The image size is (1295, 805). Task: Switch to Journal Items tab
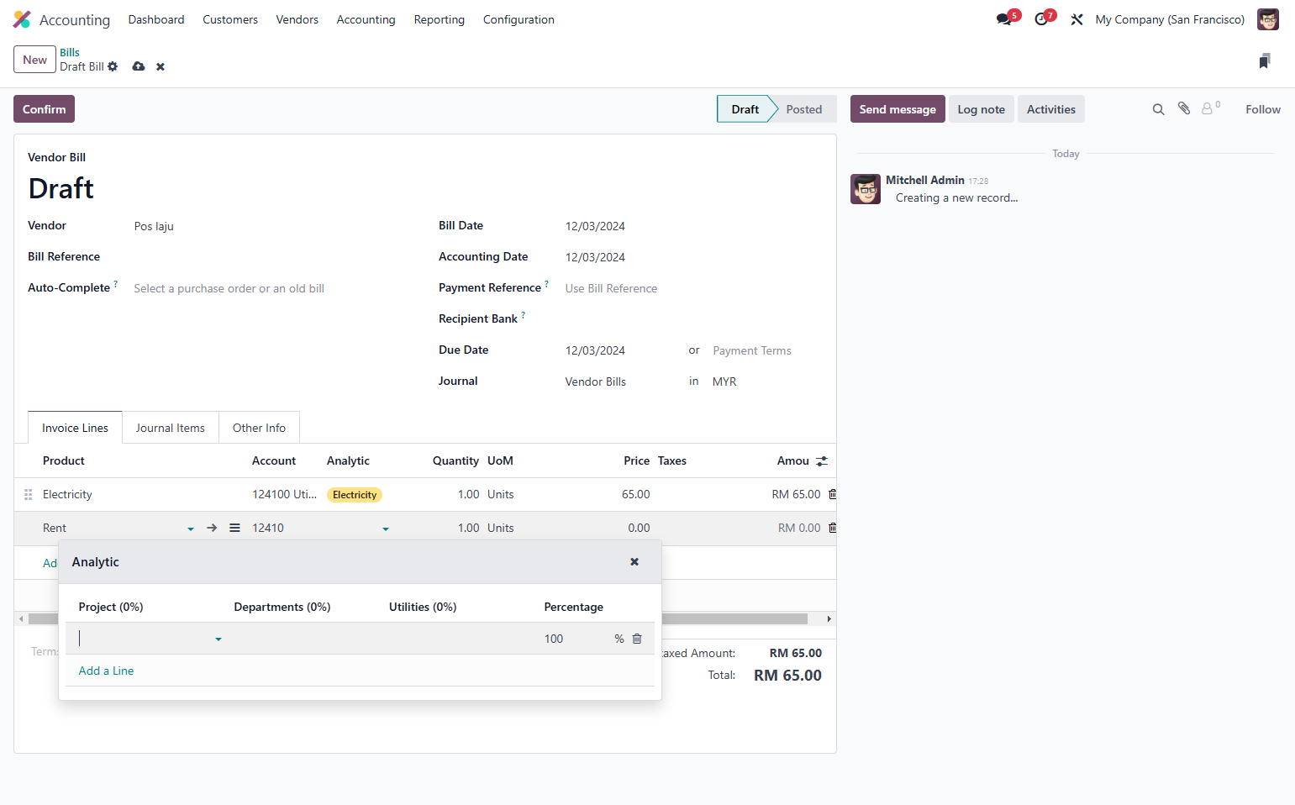pos(171,428)
